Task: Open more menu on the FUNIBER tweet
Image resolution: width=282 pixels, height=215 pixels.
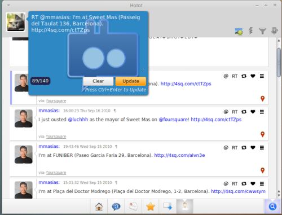Action: point(262,148)
